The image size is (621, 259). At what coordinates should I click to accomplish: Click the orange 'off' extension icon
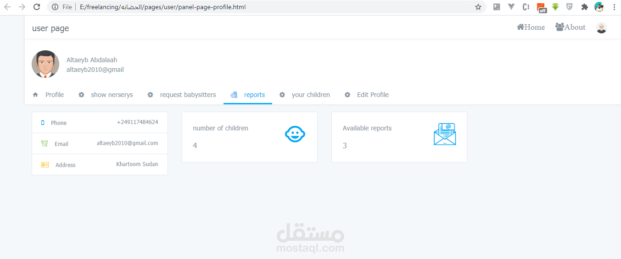pyautogui.click(x=541, y=8)
